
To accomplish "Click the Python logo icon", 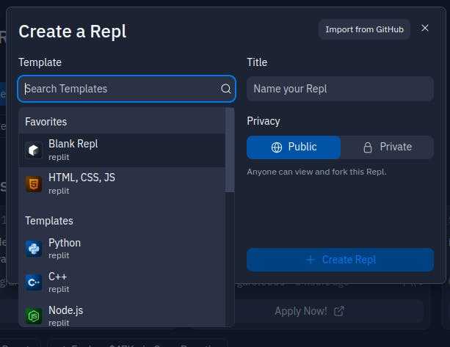I will [34, 249].
